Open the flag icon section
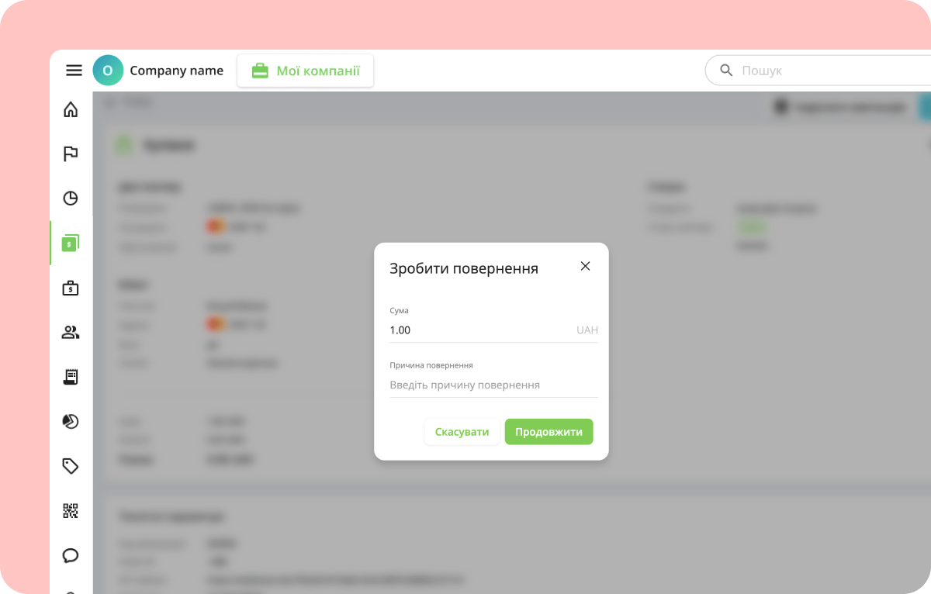The width and height of the screenshot is (931, 594). (71, 154)
